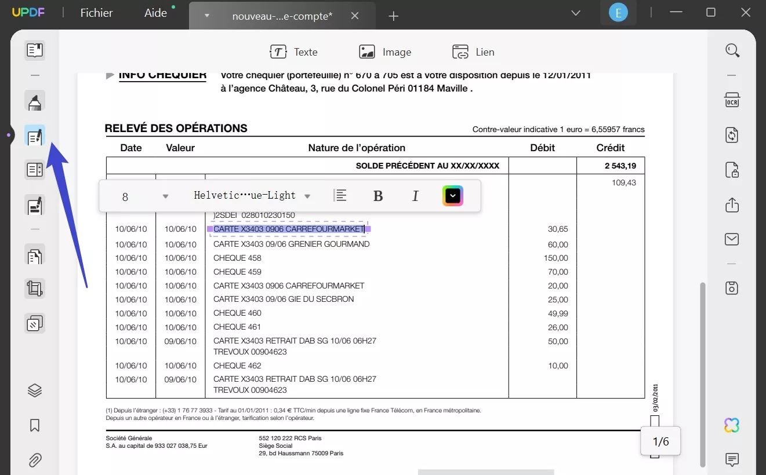The image size is (766, 475).
Task: Share the document
Action: 732,204
